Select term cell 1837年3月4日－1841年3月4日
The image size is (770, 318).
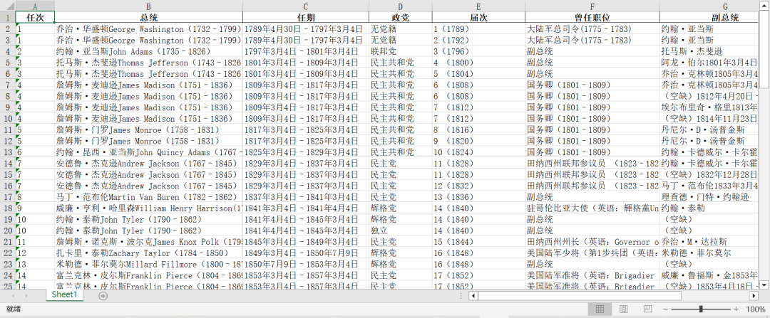(305, 197)
